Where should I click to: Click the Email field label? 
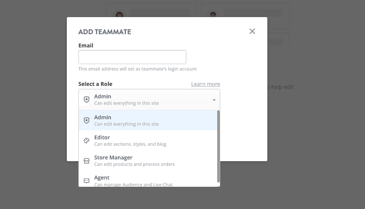(86, 45)
